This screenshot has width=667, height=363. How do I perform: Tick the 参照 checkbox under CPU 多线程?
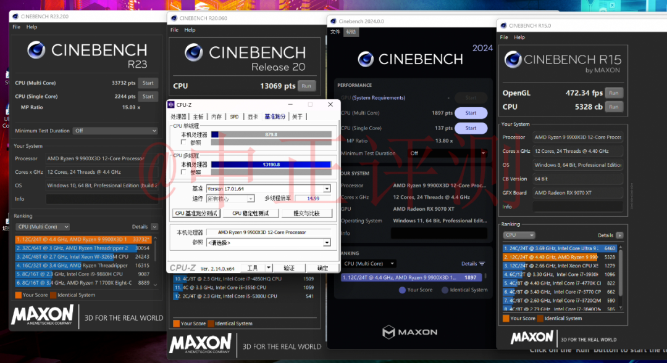(183, 172)
